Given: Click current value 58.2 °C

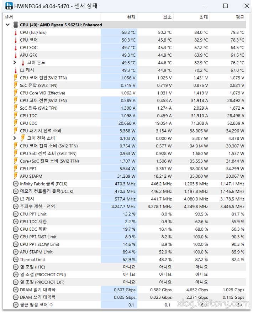Looking at the screenshot, I should click(x=128, y=32).
